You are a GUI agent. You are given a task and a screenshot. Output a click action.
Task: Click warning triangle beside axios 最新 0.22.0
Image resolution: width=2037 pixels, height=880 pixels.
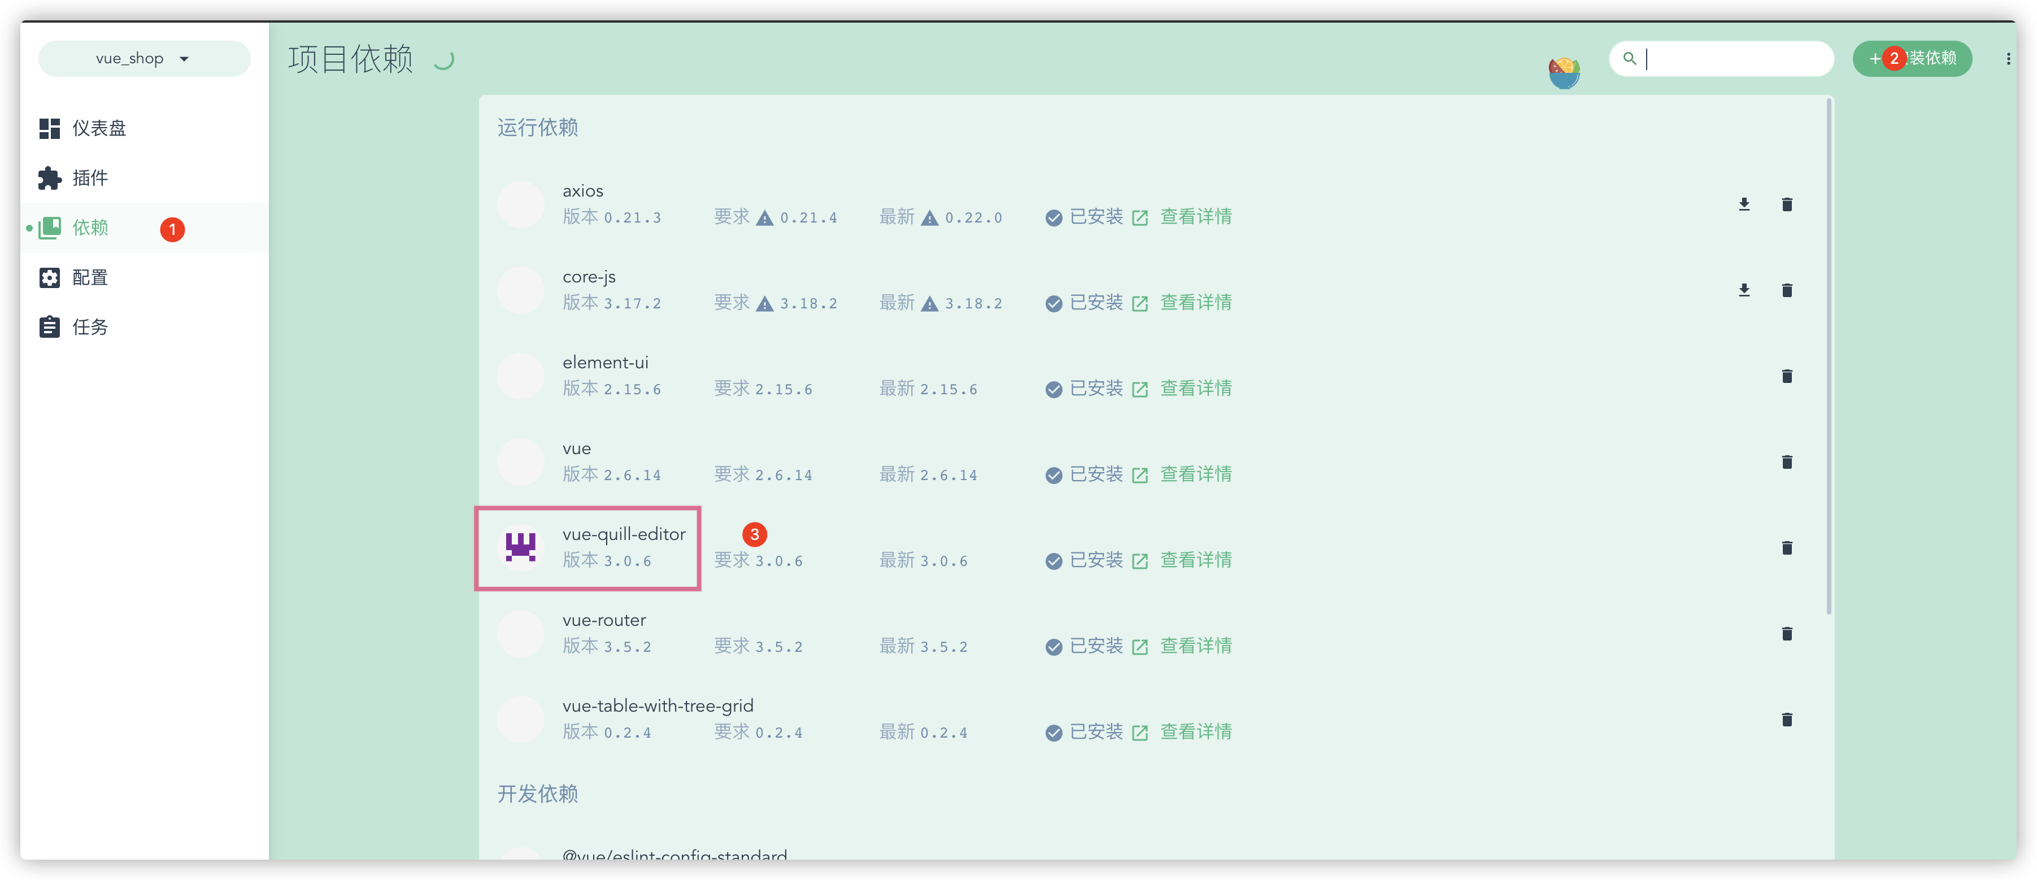pos(929,218)
